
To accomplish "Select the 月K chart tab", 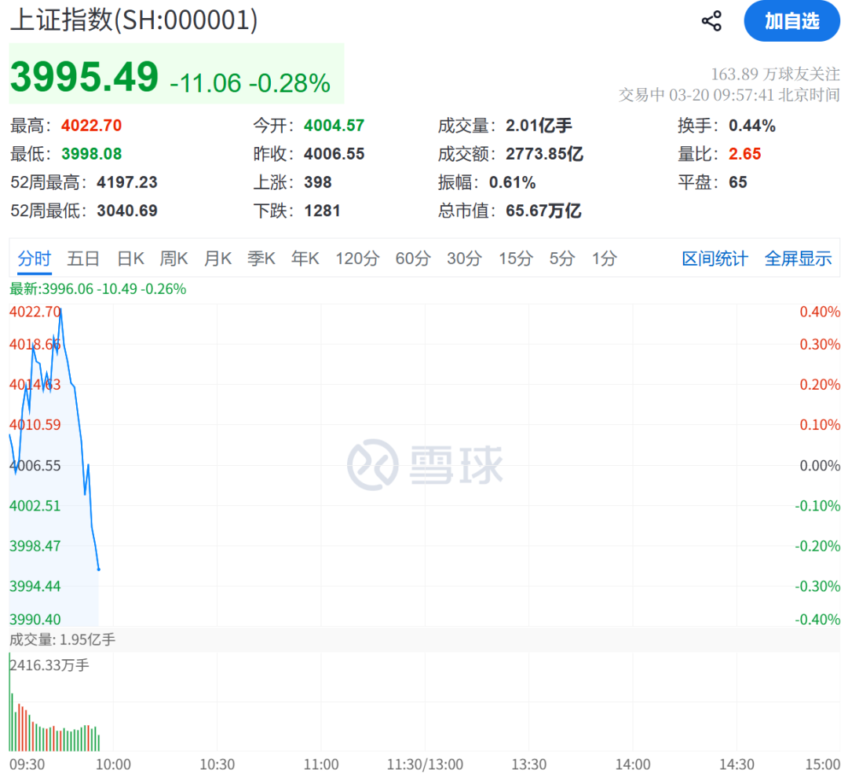I will pyautogui.click(x=217, y=258).
